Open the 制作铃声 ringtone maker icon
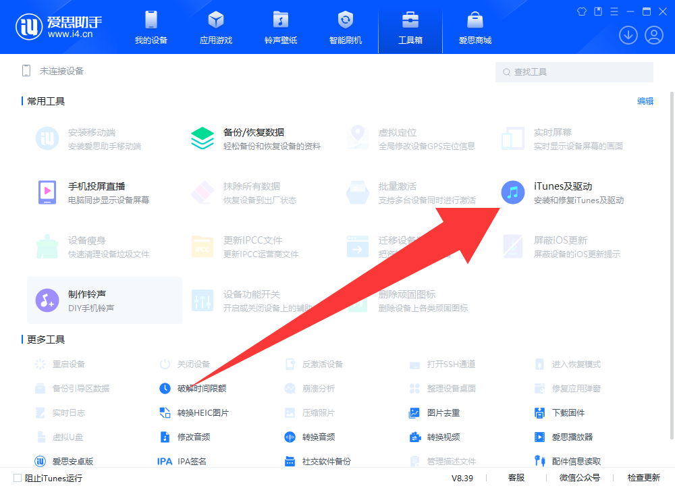Screen dimensions: 675x488 tap(47, 300)
